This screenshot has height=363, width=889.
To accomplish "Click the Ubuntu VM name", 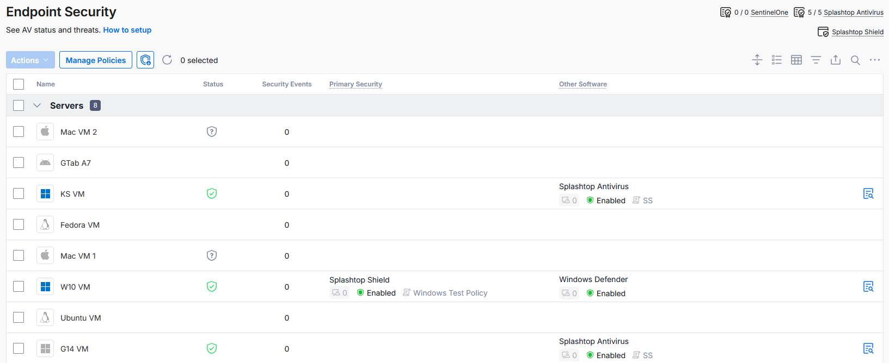I will (81, 318).
